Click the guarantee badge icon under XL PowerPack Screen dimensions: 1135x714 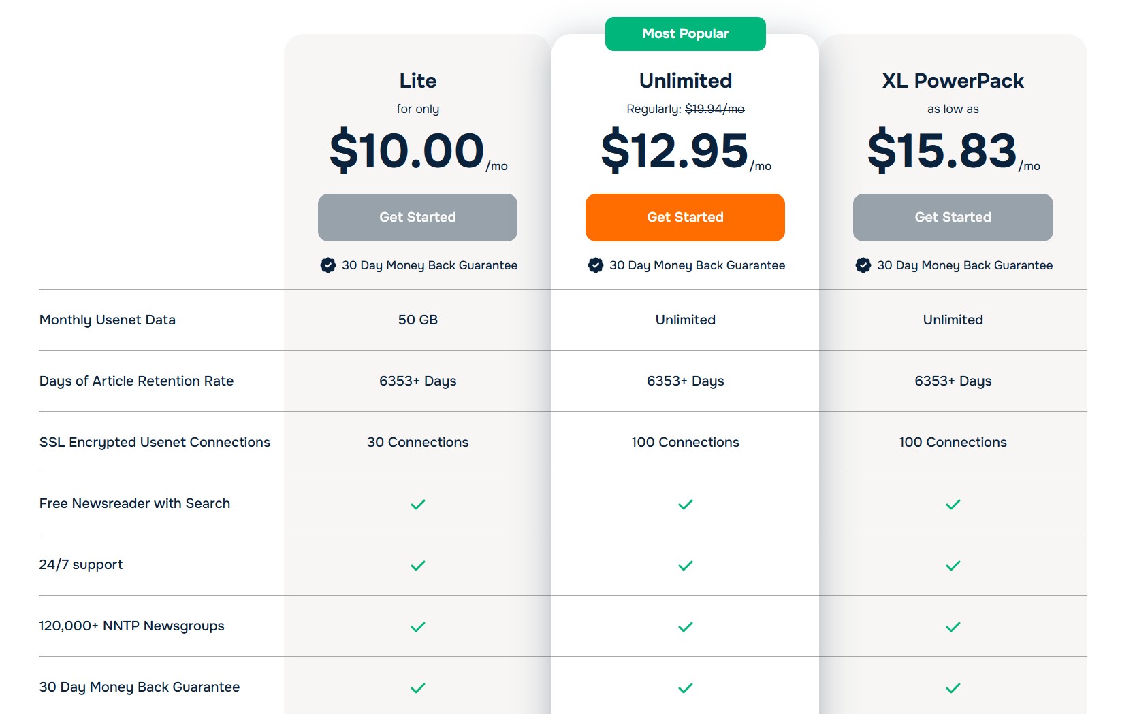point(863,265)
